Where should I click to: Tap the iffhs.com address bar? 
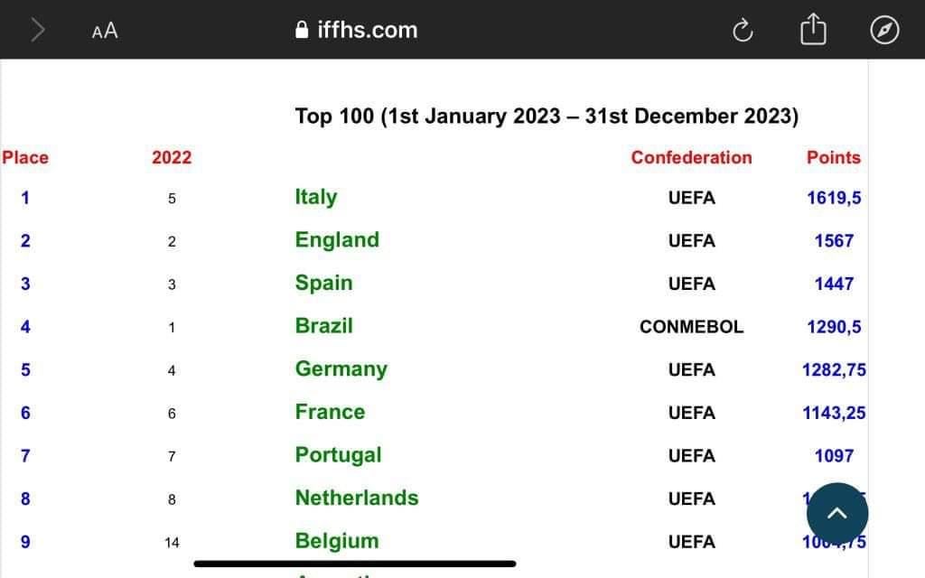coord(356,30)
